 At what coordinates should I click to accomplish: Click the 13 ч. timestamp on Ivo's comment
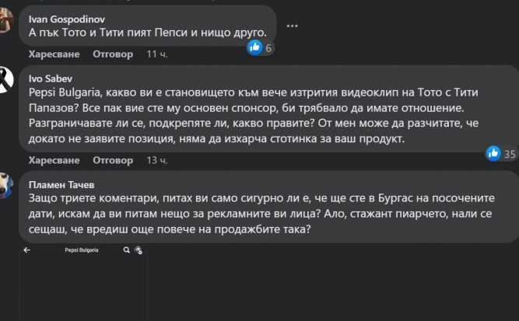pos(156,160)
